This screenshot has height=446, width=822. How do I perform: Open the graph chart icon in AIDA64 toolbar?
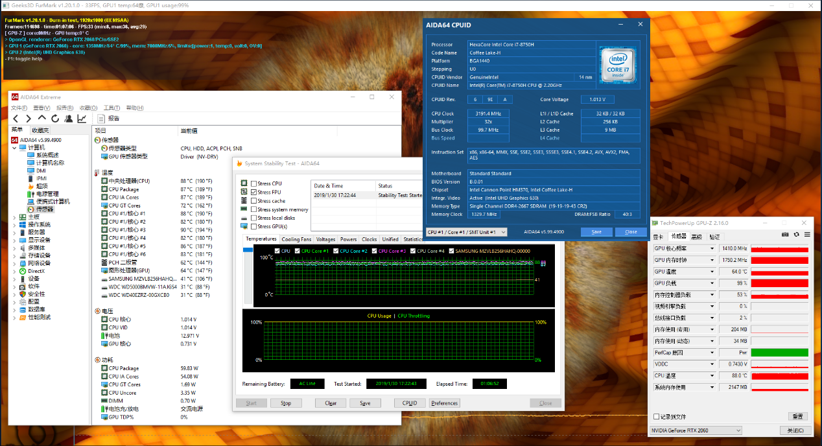point(82,119)
